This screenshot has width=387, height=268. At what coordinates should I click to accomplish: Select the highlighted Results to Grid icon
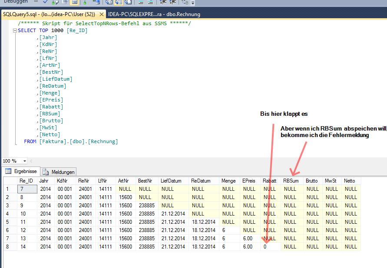coord(119,2)
